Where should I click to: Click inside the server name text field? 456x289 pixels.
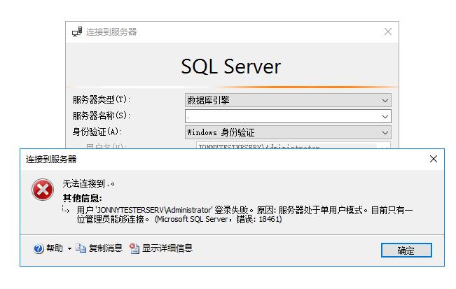(x=280, y=116)
